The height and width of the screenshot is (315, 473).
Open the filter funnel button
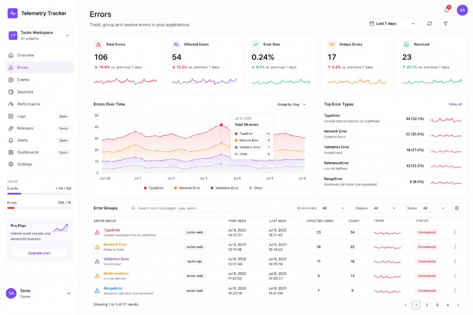tap(445, 24)
